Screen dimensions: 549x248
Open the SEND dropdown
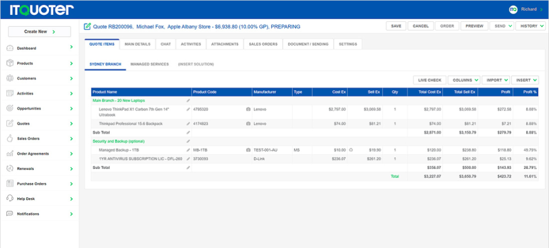pyautogui.click(x=502, y=26)
